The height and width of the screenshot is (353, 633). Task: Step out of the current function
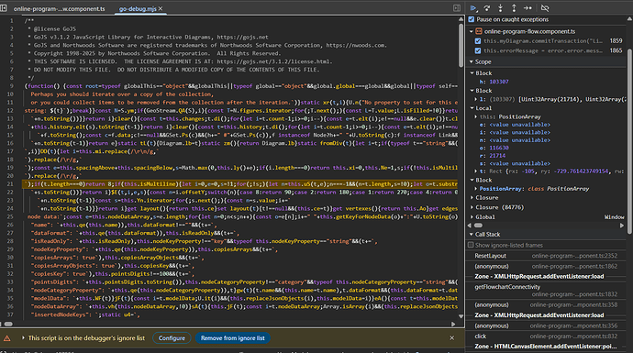pos(514,8)
